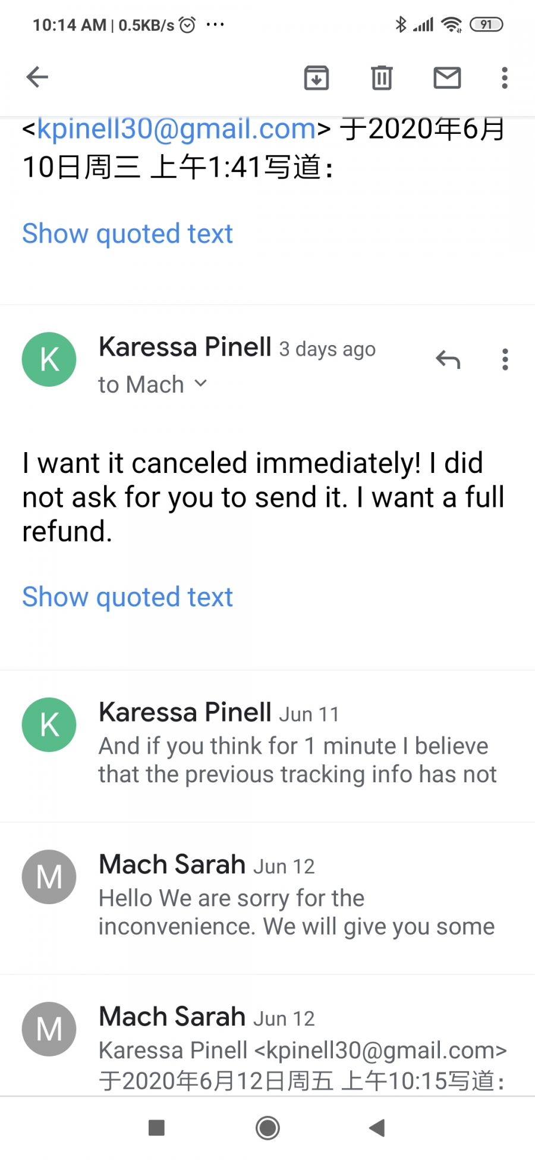Delete conversation with trash icon
Viewport: 535px width, 1160px height.
coord(382,78)
